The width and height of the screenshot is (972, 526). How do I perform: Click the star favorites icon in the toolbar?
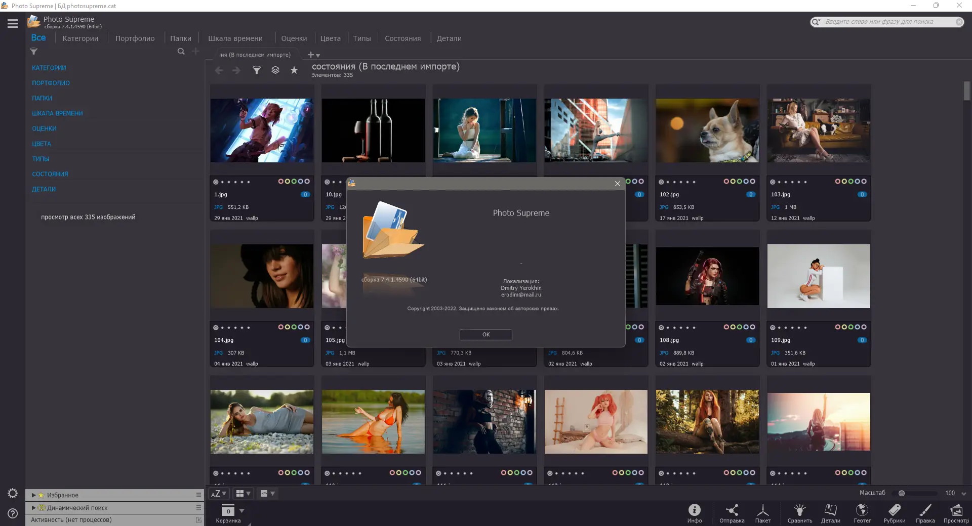[x=294, y=70]
